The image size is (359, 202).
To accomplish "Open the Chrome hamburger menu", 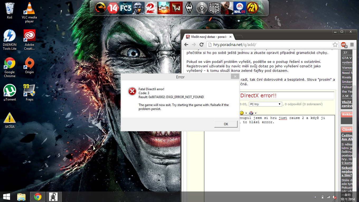I will coord(352,45).
